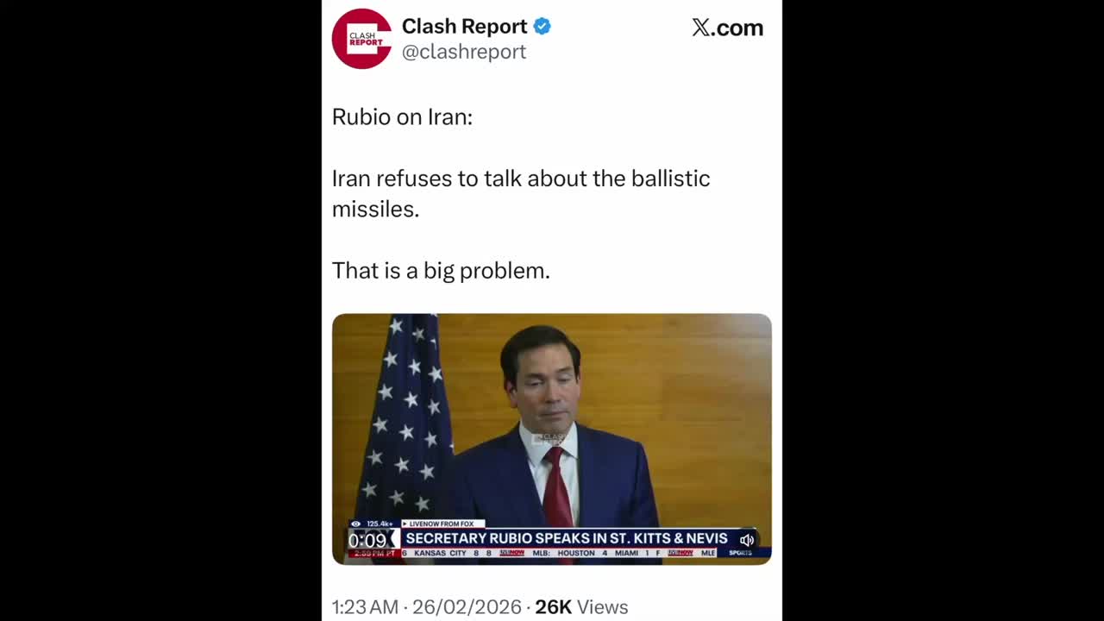Click the 1:23 AM post timestamp
Viewport: 1104px width, 621px height.
click(x=365, y=607)
